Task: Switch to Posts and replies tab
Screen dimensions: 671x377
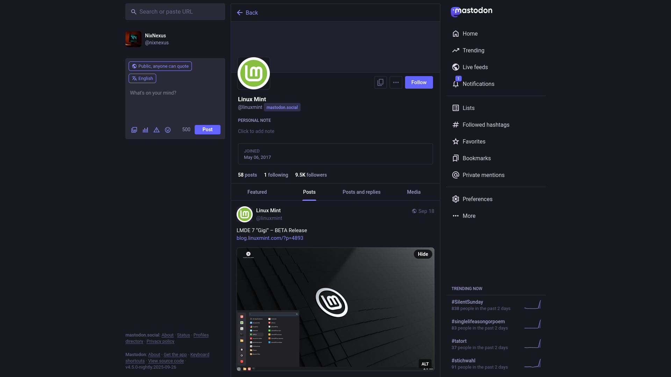Action: [x=361, y=192]
